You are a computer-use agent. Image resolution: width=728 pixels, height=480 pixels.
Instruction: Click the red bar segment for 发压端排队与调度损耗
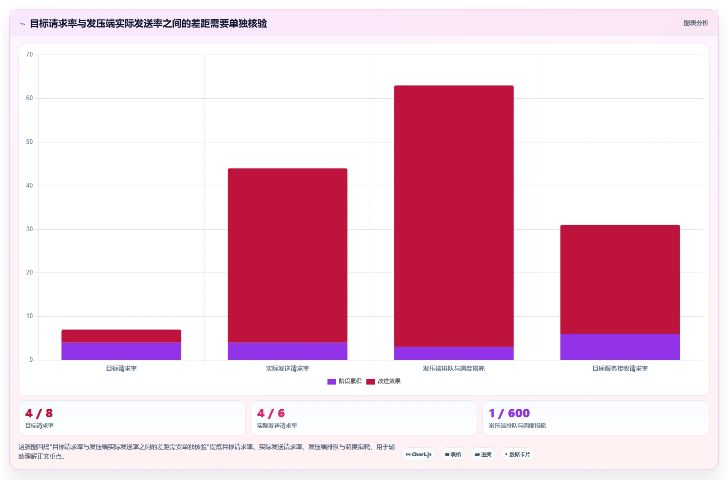[x=454, y=216]
